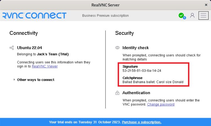
Task: Click the RVNC Connect logo
Action: [34, 15]
